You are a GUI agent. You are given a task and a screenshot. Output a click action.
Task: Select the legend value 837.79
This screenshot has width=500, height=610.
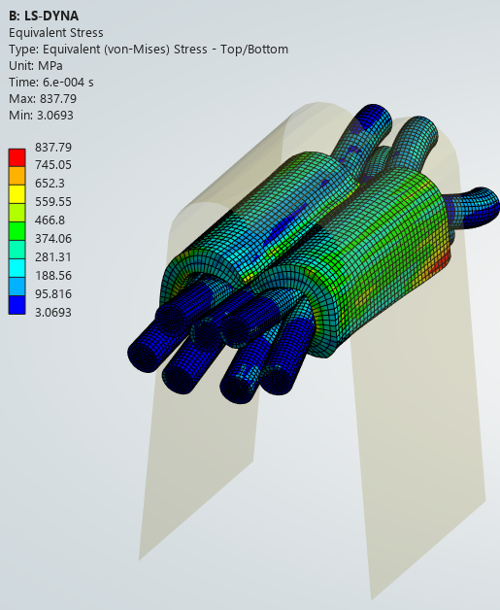click(x=53, y=148)
